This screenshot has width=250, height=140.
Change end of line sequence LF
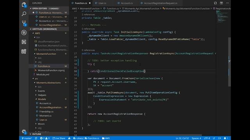pyautogui.click(x=214, y=138)
